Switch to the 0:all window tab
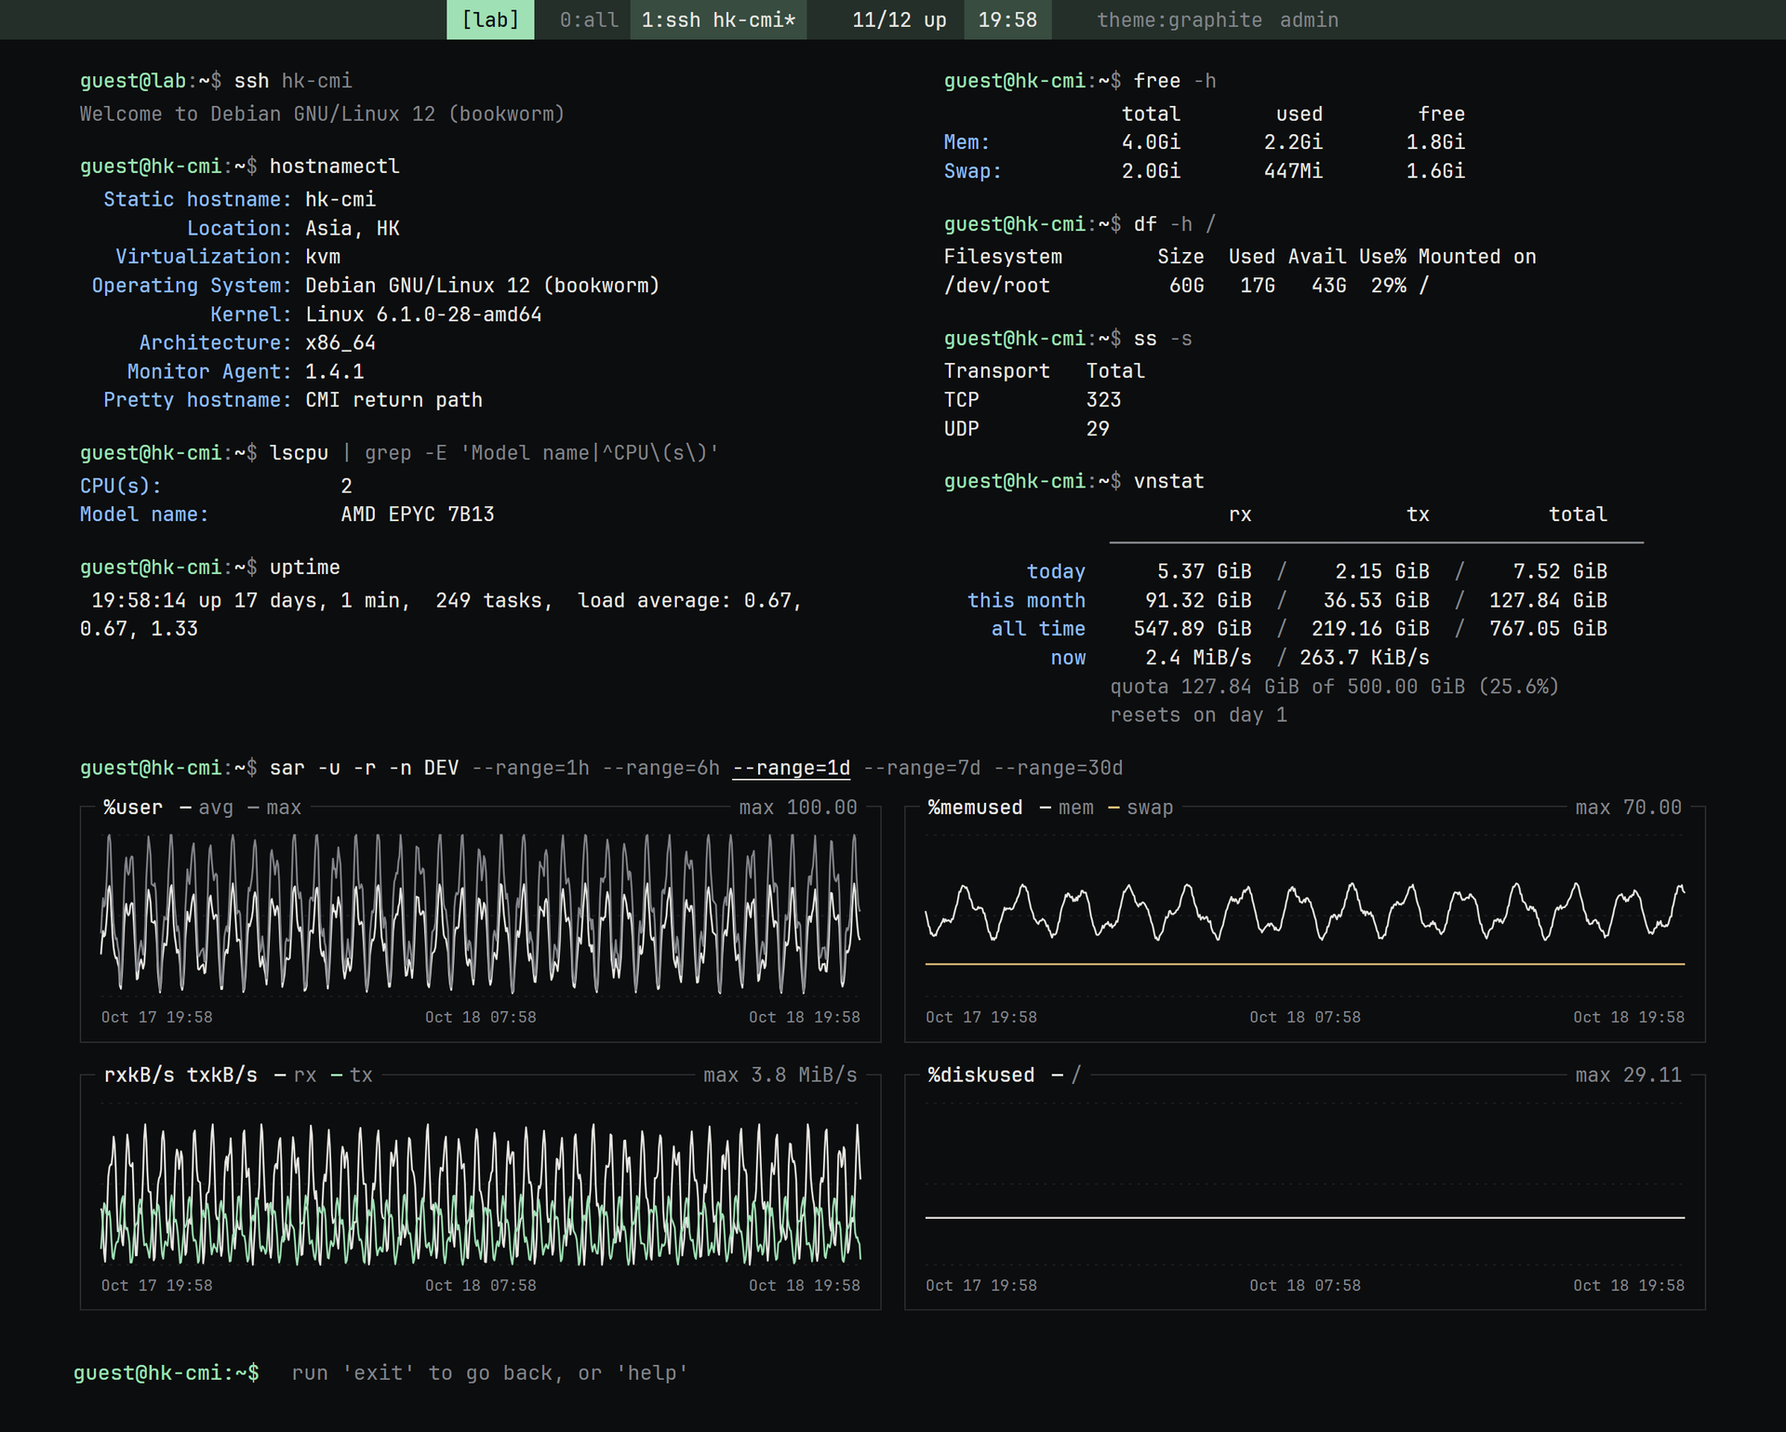The image size is (1786, 1432). click(x=589, y=20)
